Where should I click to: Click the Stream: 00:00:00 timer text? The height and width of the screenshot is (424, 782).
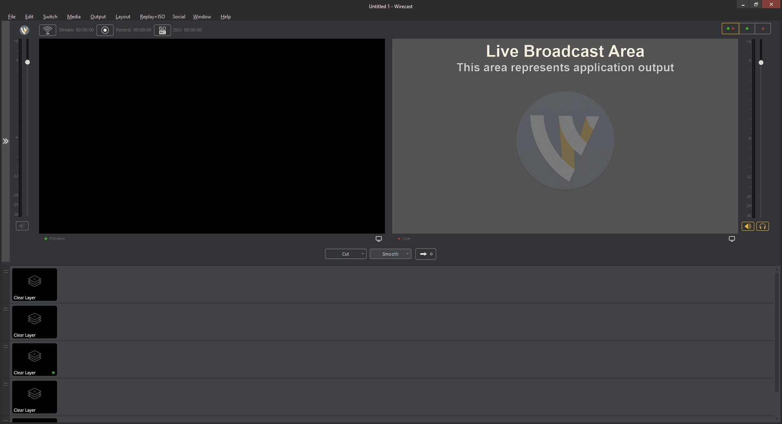76,30
